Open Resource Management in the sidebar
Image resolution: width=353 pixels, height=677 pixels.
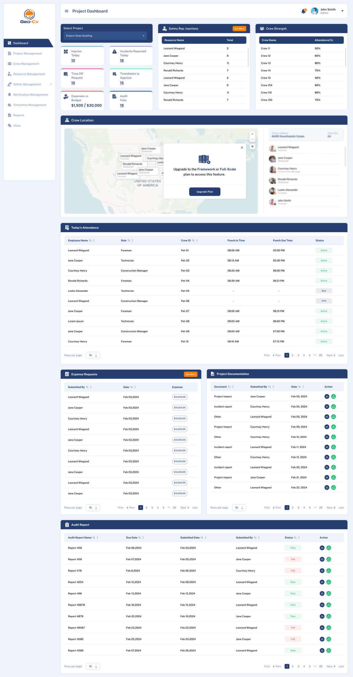point(29,74)
